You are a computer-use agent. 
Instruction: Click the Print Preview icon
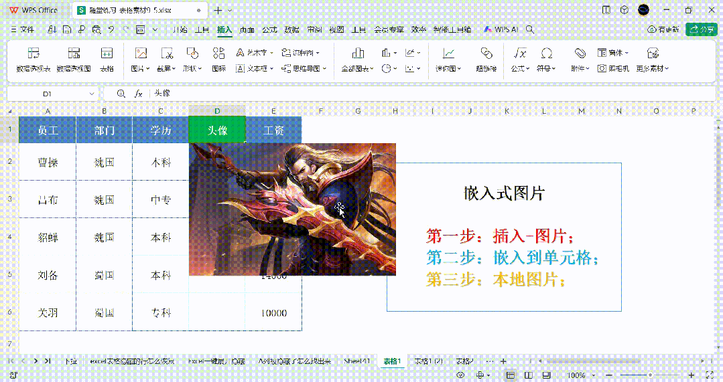coord(96,29)
